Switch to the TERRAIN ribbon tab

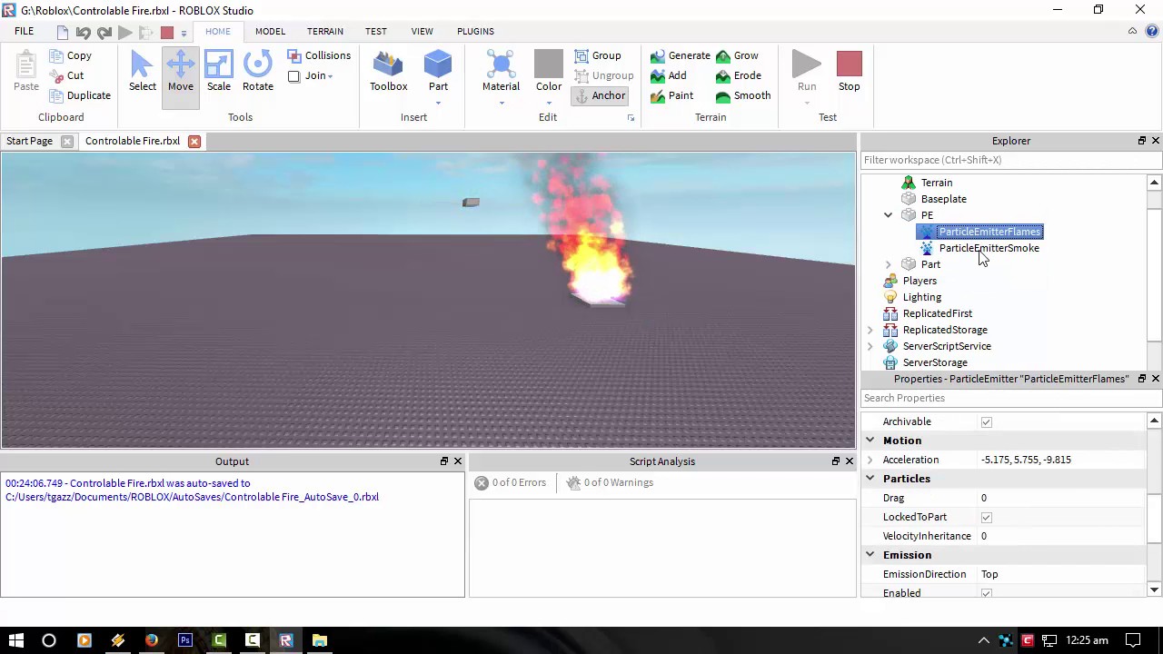click(324, 31)
